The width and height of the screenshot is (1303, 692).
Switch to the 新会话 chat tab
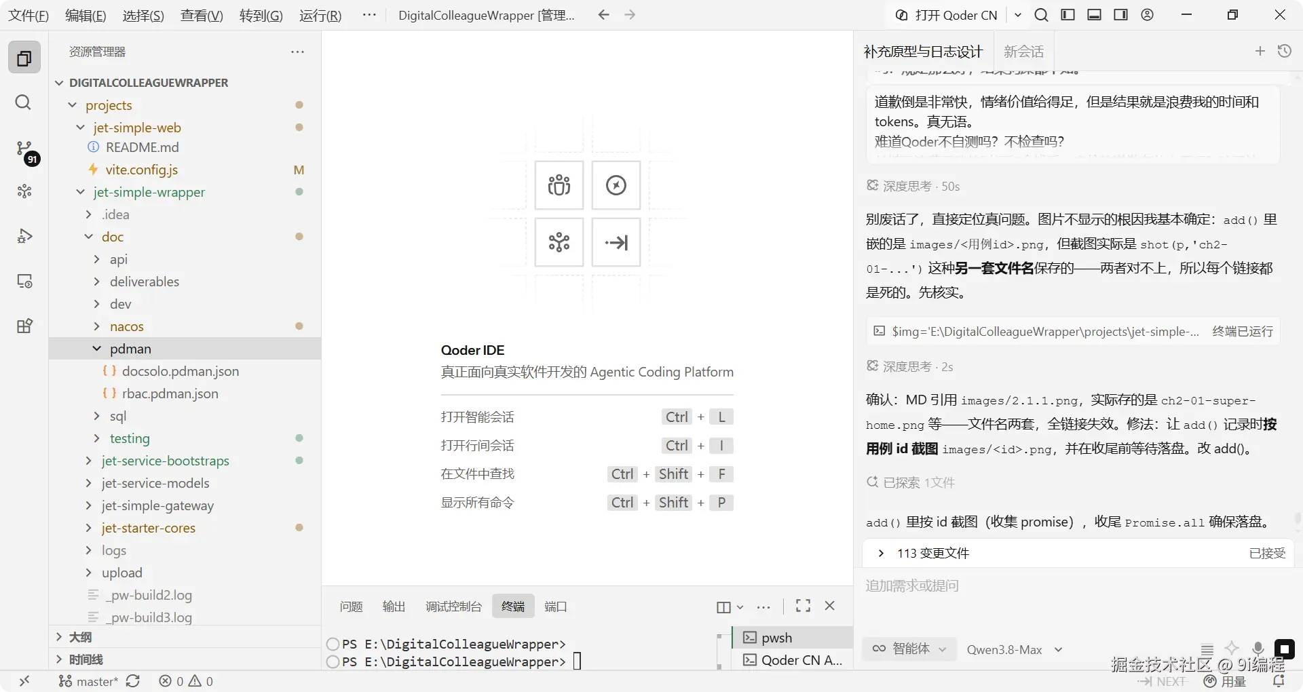tap(1023, 52)
